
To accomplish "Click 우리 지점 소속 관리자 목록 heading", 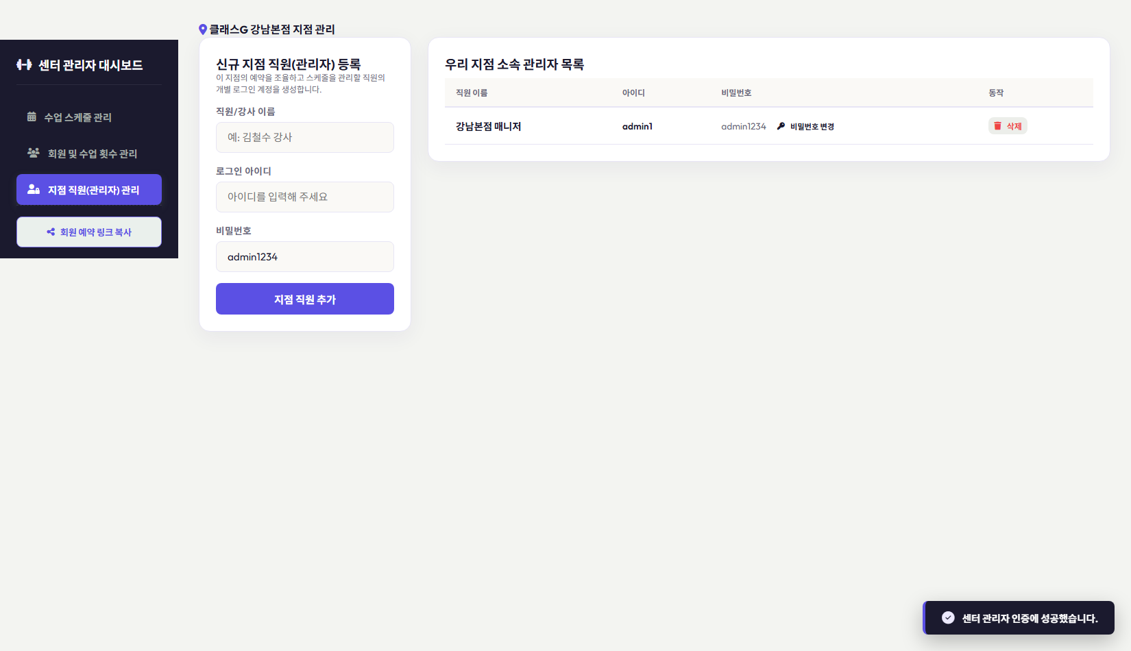I will click(514, 64).
